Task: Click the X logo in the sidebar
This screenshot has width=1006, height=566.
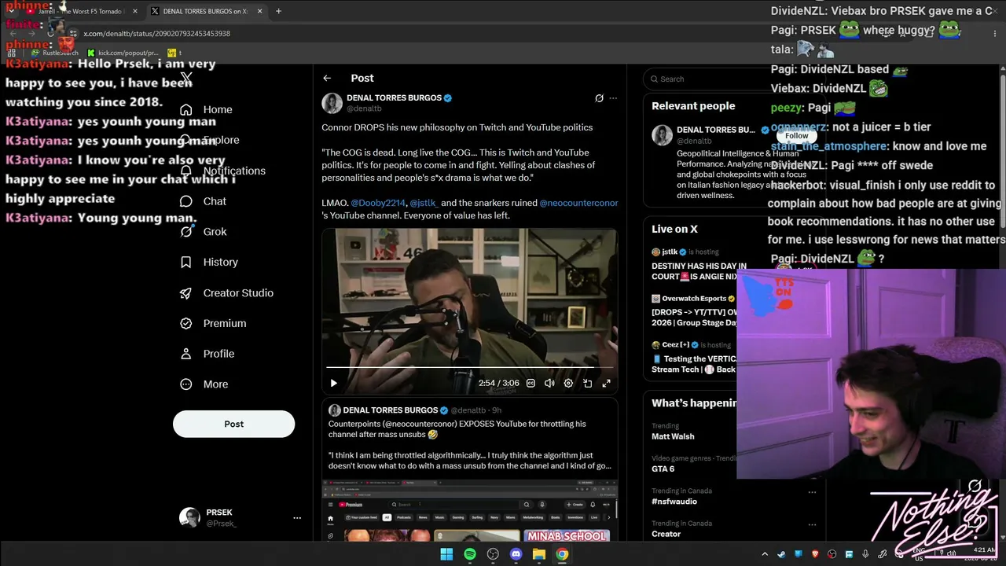Action: 186,78
